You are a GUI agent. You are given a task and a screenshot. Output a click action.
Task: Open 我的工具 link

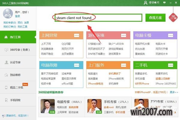[x=22, y=27]
